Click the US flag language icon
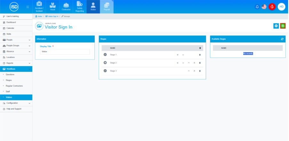Image resolution: width=289 pixels, height=141 pixels. pyautogui.click(x=264, y=7)
